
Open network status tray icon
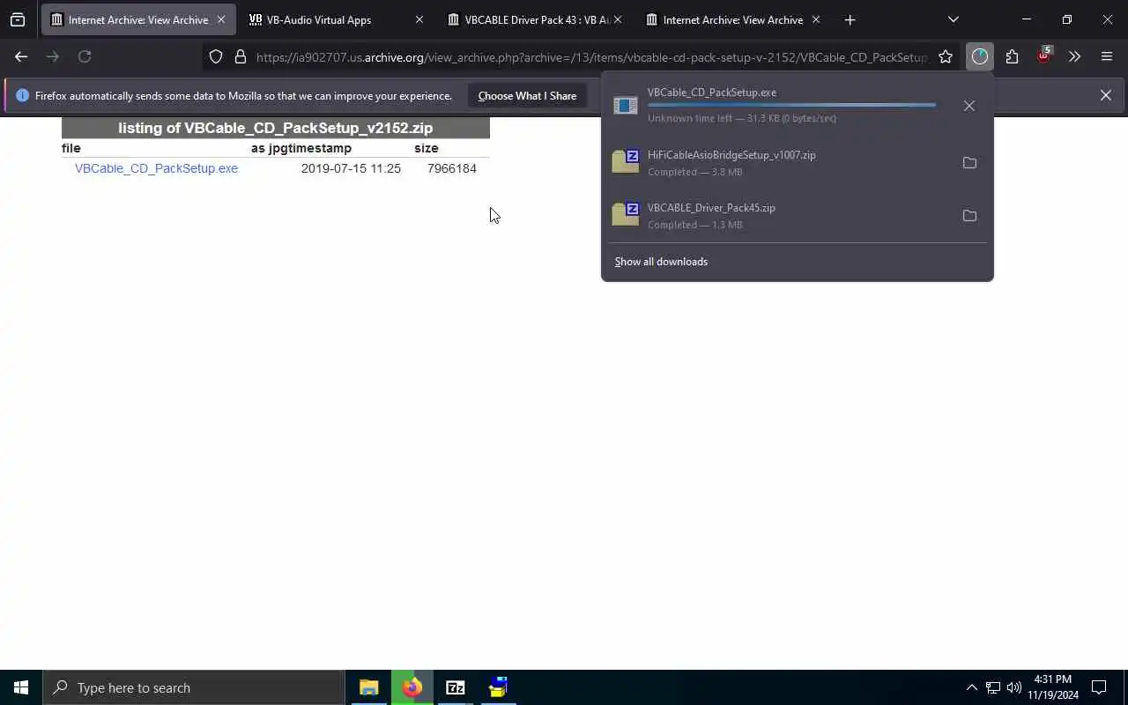pos(992,687)
